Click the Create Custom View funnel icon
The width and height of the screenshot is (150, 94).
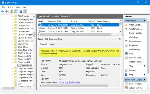point(126,29)
